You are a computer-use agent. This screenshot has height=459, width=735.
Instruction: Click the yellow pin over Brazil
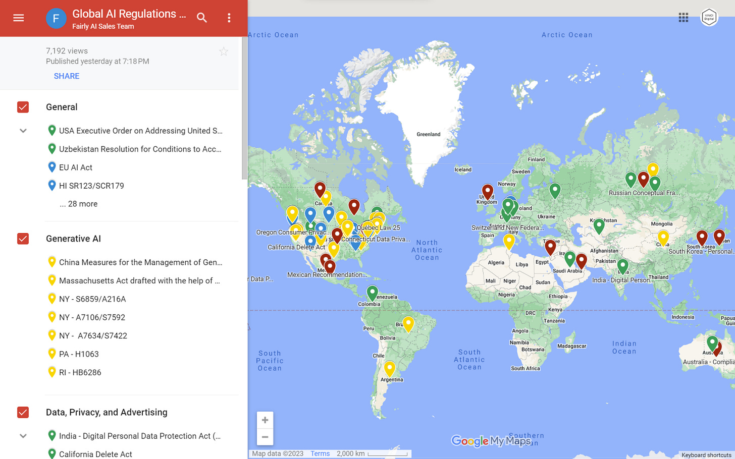pyautogui.click(x=408, y=324)
